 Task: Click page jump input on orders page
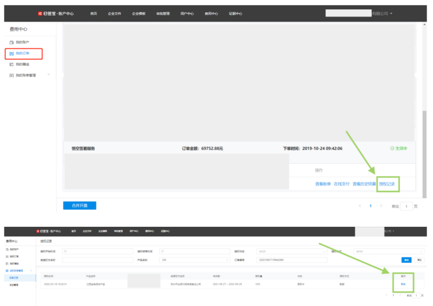(406, 206)
